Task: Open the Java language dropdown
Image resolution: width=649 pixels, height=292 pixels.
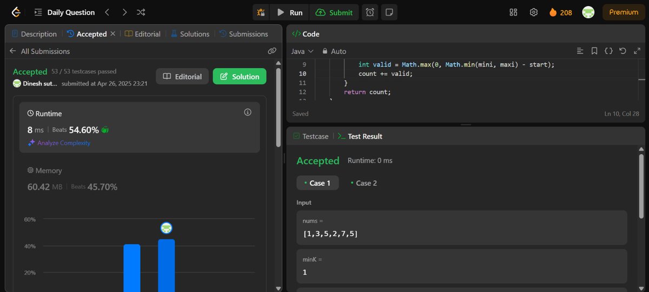Action: (302, 51)
